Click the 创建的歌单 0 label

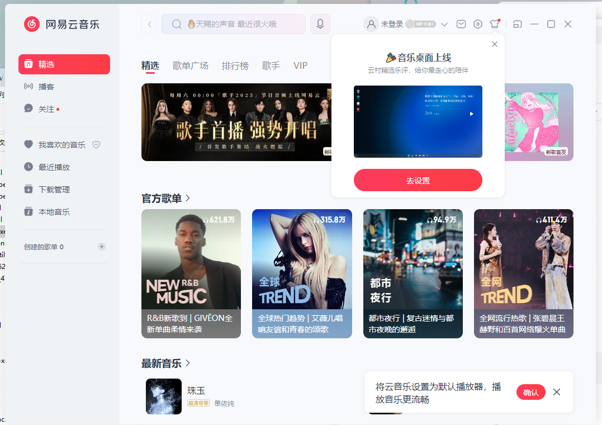pos(44,247)
